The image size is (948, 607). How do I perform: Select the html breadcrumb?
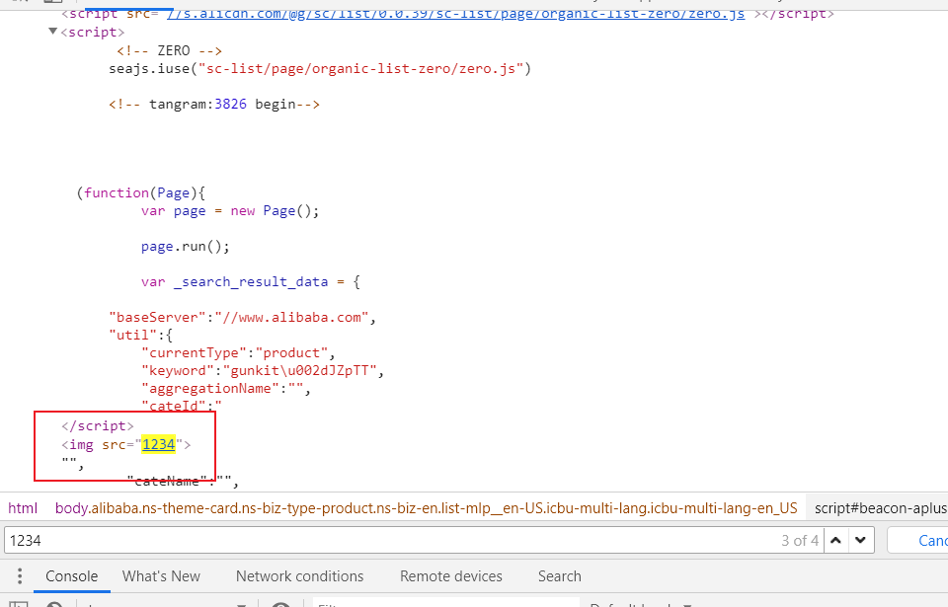pyautogui.click(x=23, y=508)
